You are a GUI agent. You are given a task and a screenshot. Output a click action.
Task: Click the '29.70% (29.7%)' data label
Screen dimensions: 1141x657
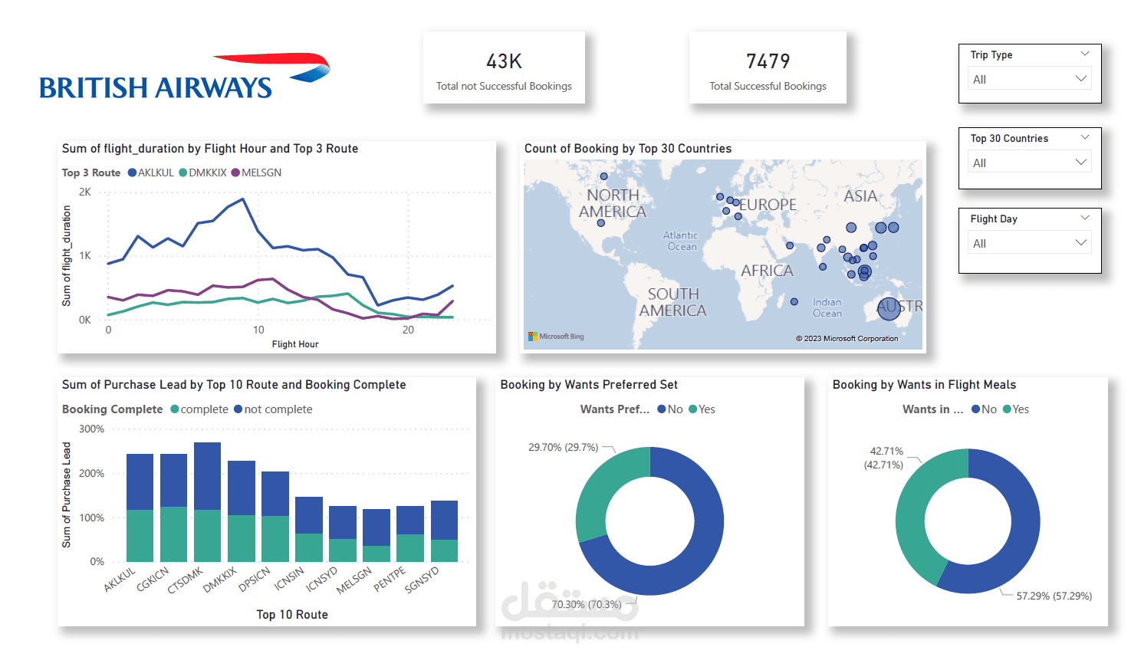click(564, 447)
